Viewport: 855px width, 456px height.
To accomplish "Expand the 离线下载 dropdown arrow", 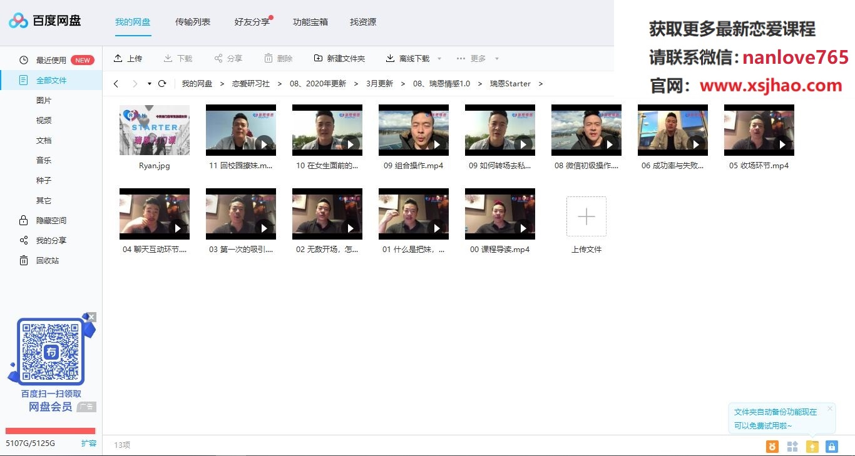I will point(439,59).
